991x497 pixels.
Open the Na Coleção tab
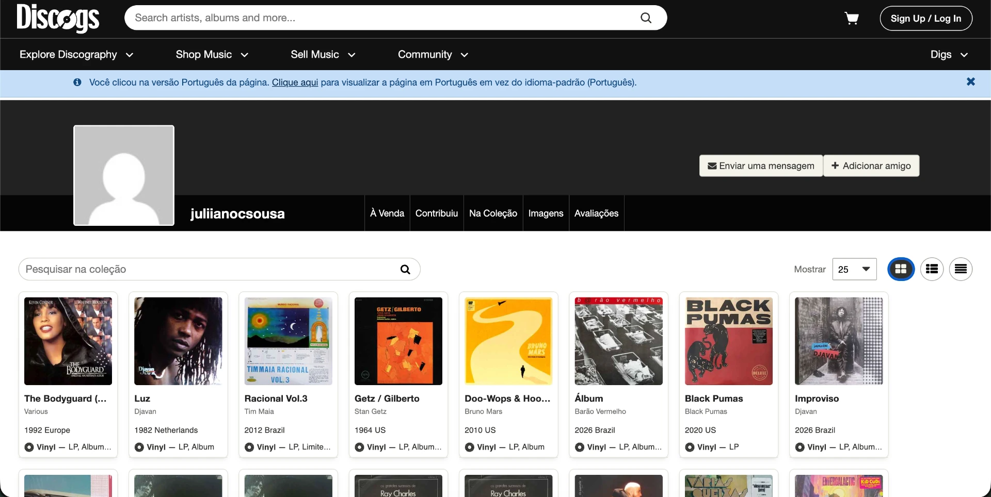coord(493,213)
